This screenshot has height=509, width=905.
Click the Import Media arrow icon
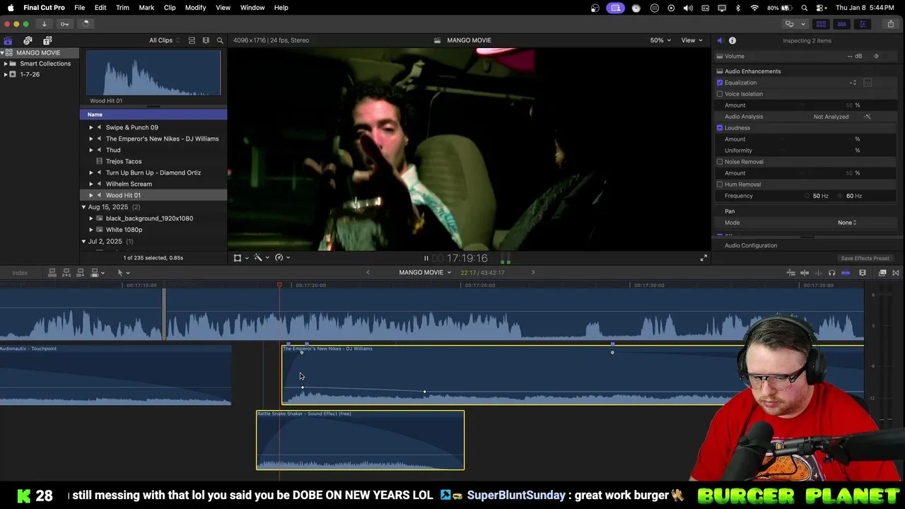click(x=44, y=23)
